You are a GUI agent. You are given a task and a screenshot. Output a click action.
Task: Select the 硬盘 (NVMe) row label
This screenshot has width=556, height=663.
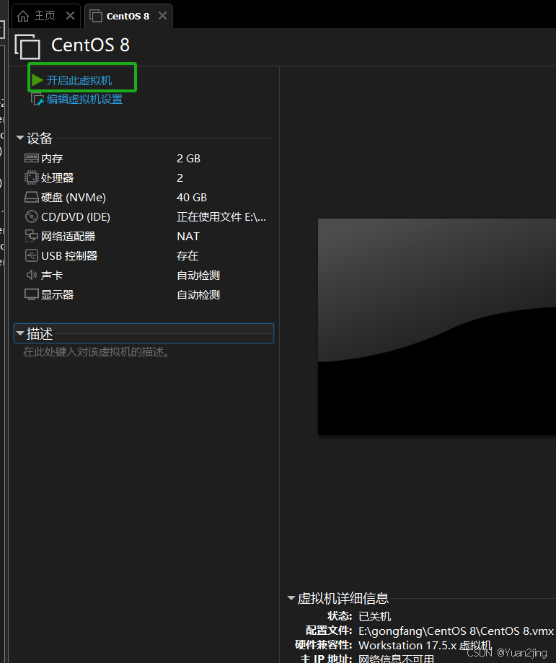coord(74,198)
